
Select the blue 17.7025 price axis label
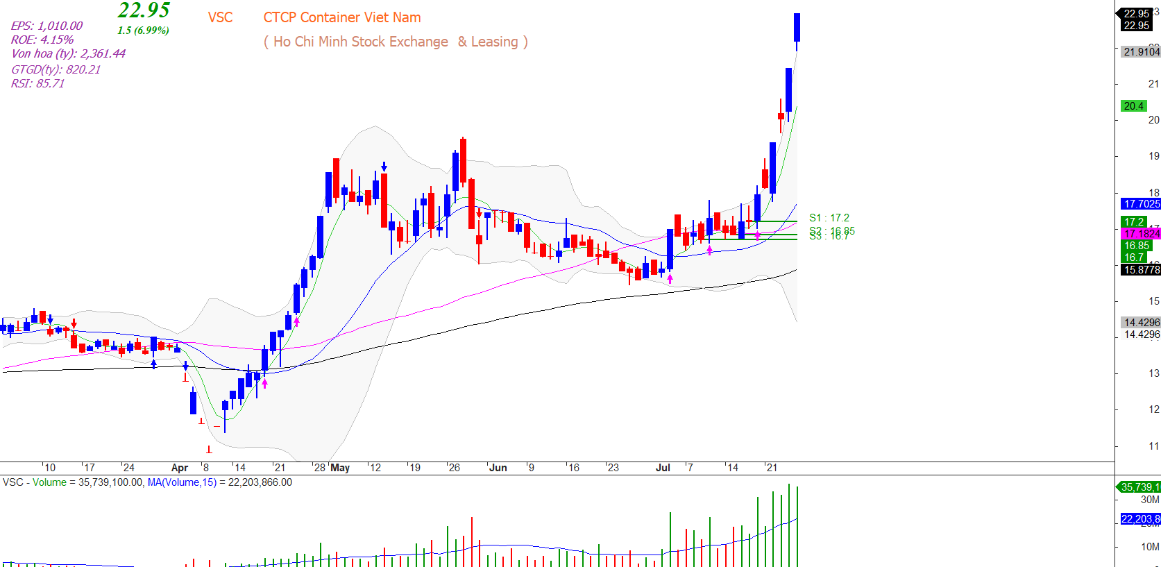(x=1141, y=204)
